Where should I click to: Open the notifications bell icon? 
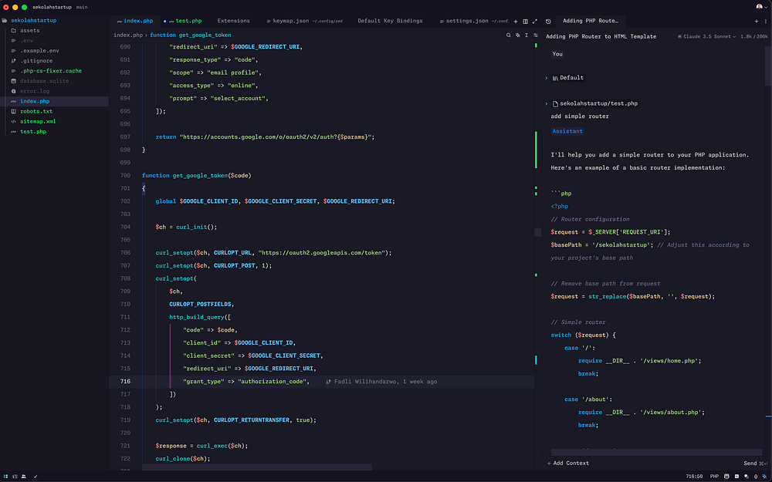(x=756, y=476)
